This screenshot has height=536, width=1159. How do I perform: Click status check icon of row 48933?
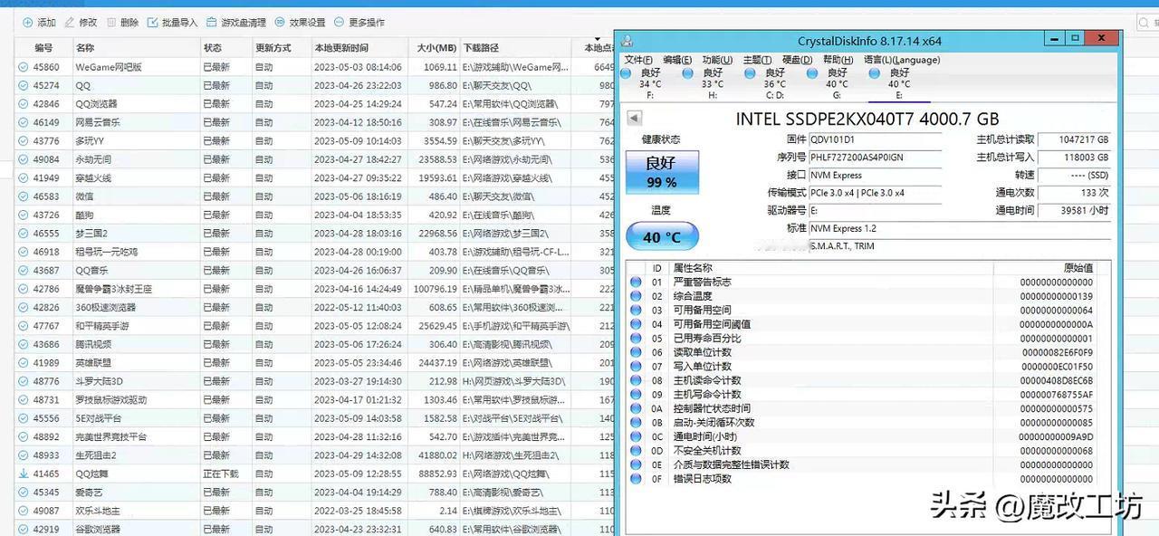24,455
